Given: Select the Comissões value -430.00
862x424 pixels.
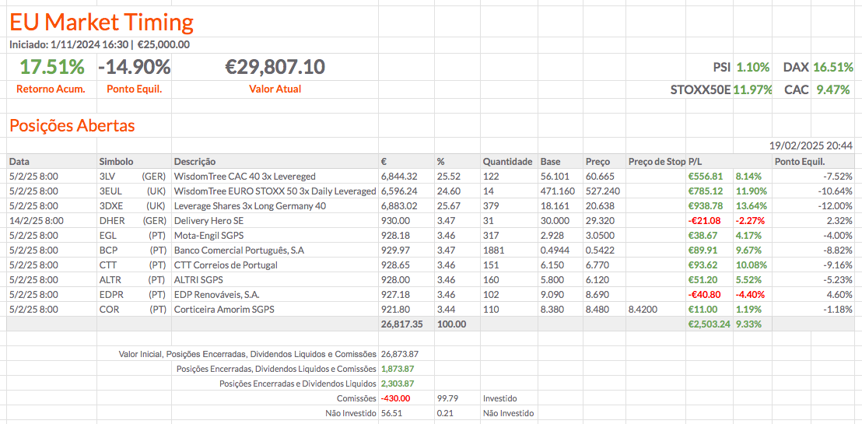Looking at the screenshot, I should (x=395, y=398).
